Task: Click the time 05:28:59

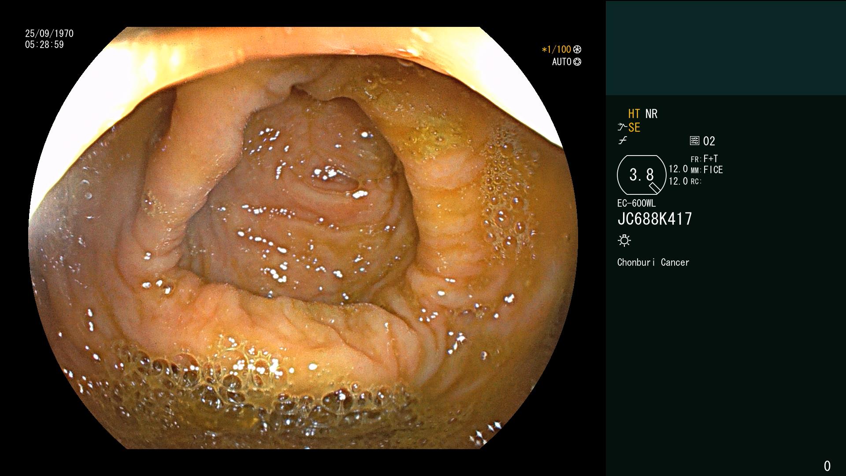Action: click(x=45, y=45)
